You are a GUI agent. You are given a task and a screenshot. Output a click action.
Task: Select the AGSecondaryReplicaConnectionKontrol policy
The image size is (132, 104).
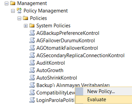coord(80,55)
